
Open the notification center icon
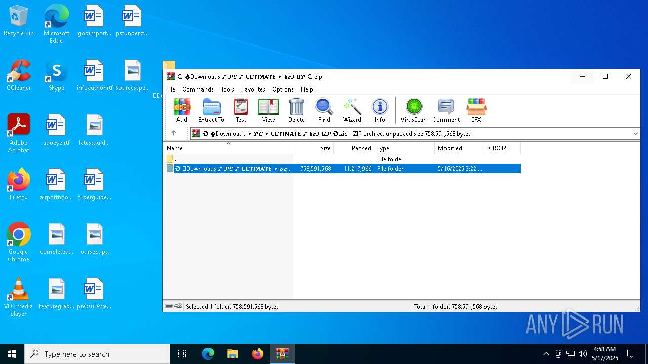coord(631,354)
